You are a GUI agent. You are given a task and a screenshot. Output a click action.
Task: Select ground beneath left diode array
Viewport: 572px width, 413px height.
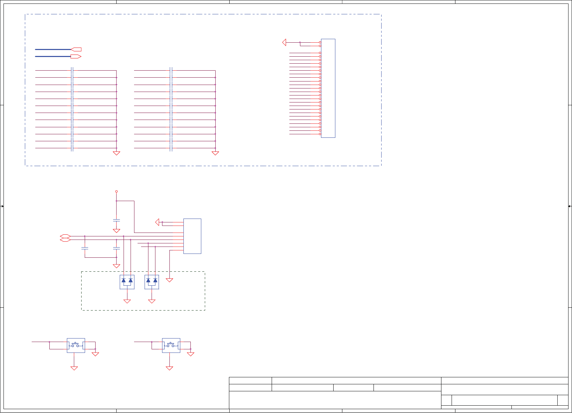click(127, 301)
